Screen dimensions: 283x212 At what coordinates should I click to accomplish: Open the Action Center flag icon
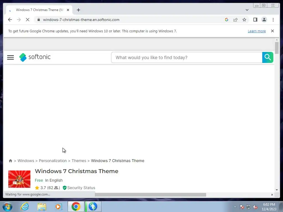pos(242,207)
